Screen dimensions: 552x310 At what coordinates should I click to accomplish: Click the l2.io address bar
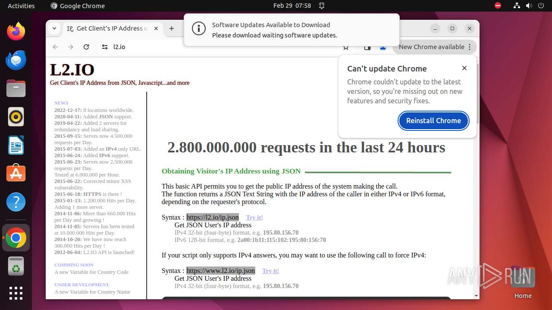coord(224,47)
